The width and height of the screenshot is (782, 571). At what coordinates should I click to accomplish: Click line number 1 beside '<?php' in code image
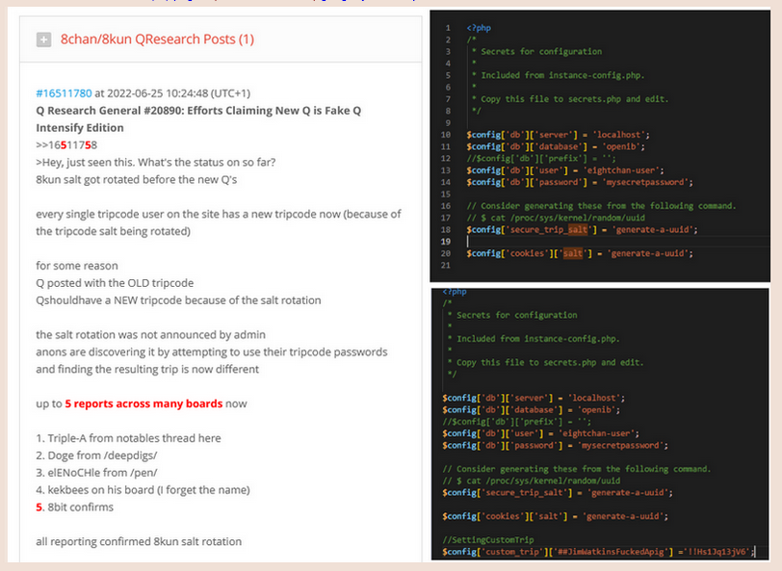[448, 28]
